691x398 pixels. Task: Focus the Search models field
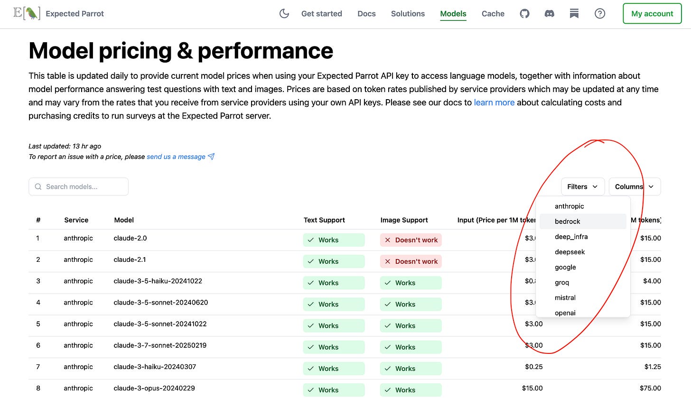[79, 186]
